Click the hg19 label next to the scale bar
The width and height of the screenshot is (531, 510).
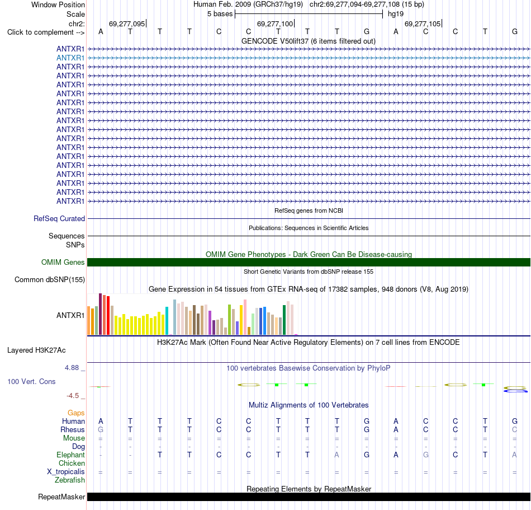396,14
